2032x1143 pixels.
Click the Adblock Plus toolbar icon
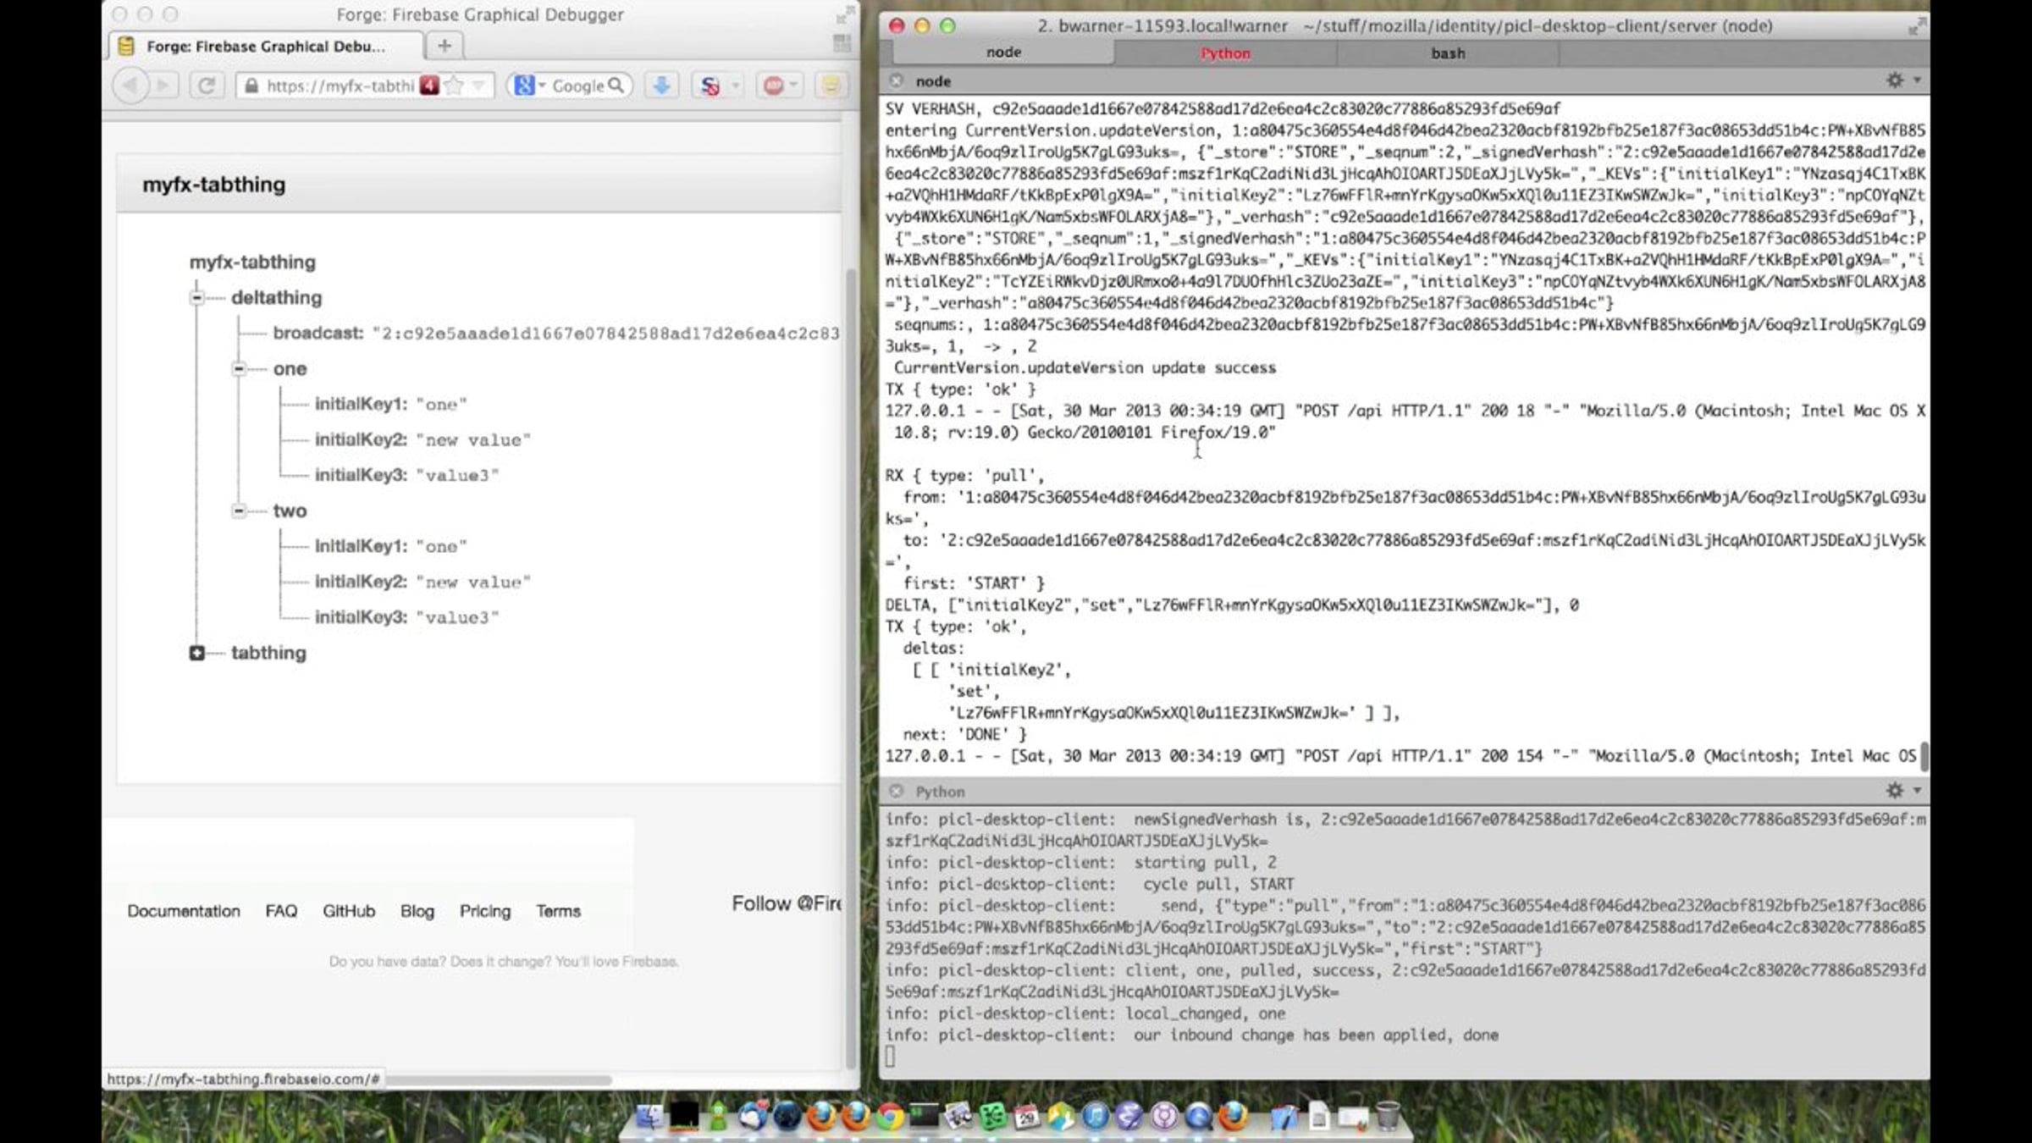click(x=773, y=86)
